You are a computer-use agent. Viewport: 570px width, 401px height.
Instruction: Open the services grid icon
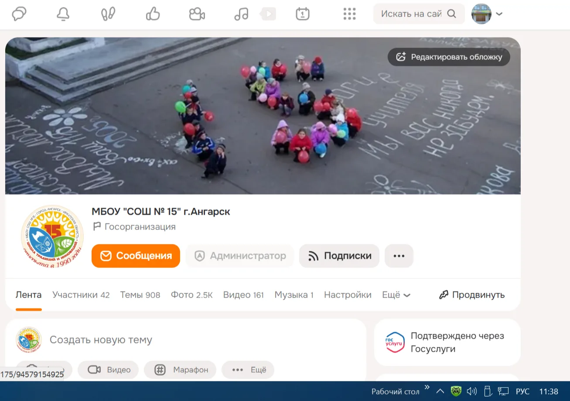(x=349, y=14)
